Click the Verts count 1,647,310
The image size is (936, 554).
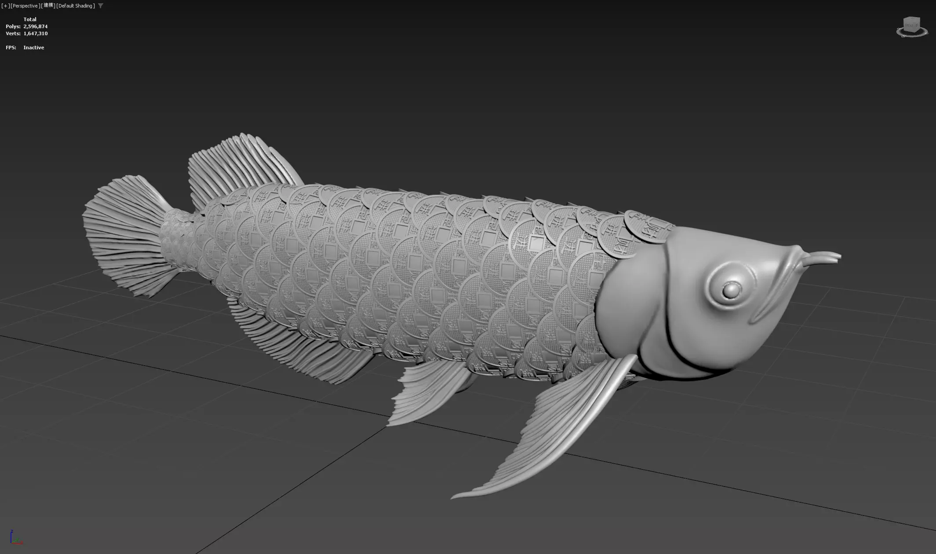pos(36,33)
